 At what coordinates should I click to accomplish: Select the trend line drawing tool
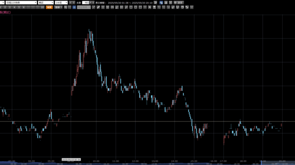tap(94, 7)
